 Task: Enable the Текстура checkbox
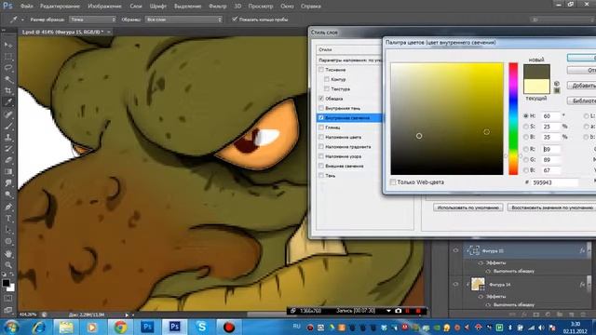tap(327, 88)
